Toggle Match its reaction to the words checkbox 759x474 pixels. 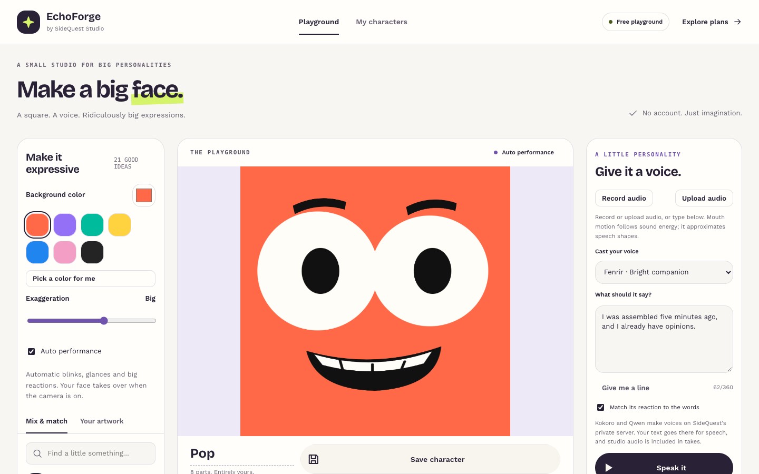coord(600,407)
